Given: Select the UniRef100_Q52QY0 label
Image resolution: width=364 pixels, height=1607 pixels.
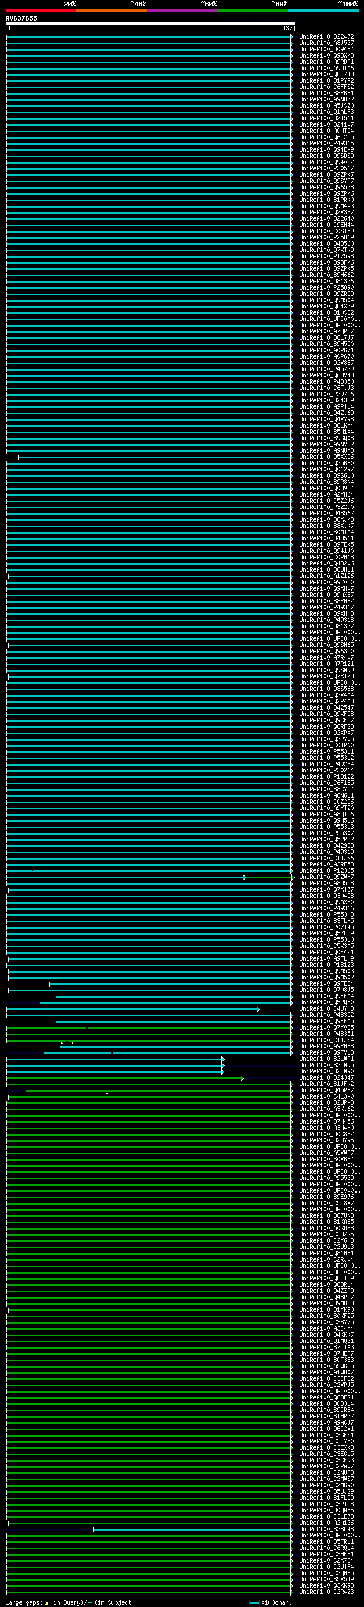Looking at the screenshot, I should tap(326, 1003).
